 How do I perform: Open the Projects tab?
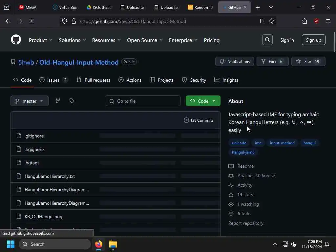[161, 80]
